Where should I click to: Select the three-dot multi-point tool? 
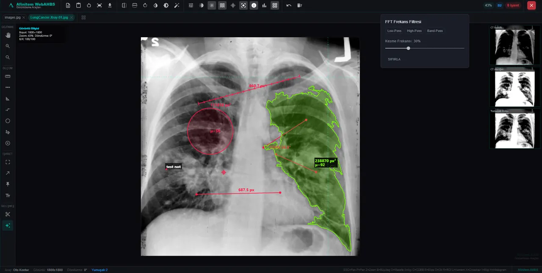(x=8, y=87)
